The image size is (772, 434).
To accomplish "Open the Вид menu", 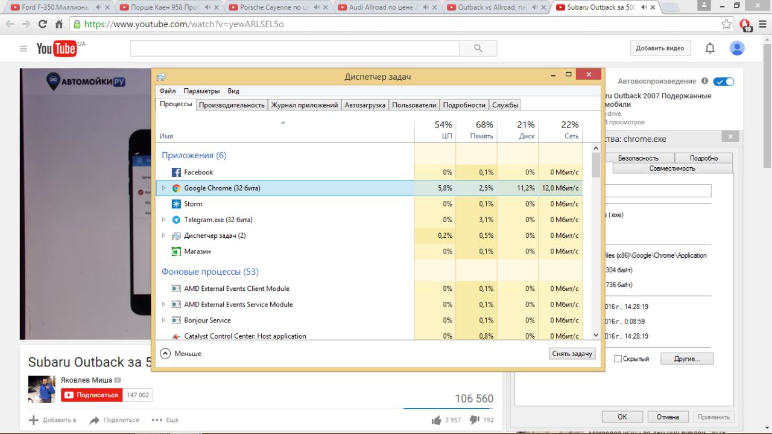I will [x=233, y=91].
